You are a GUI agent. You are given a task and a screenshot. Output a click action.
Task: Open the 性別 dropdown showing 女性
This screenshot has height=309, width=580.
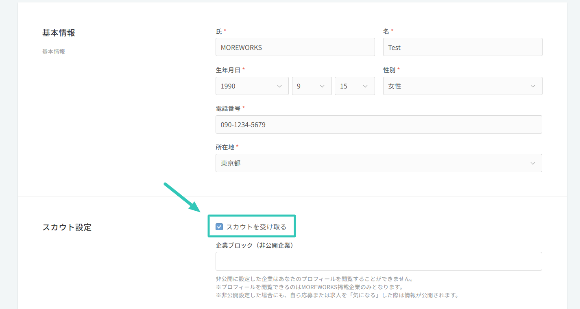(x=462, y=86)
